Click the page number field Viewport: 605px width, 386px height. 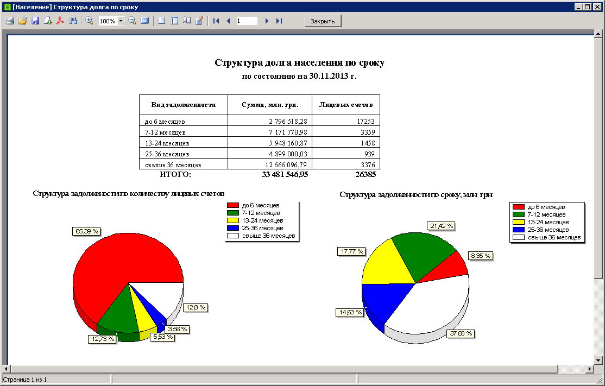247,21
